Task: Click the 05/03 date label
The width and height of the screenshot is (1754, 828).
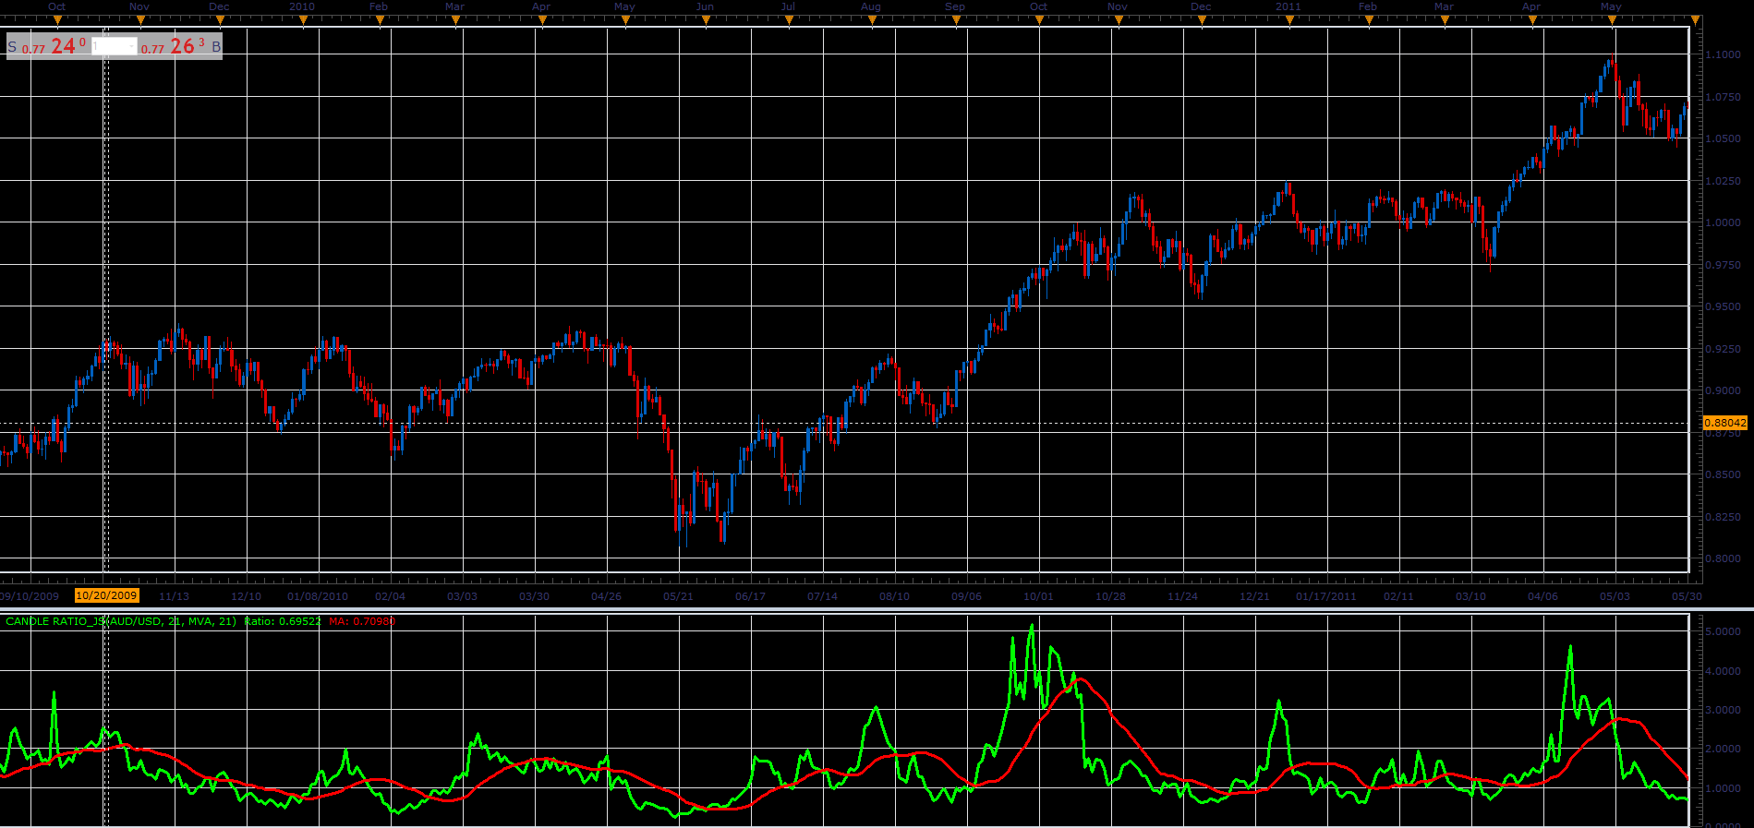Action: (x=1615, y=596)
